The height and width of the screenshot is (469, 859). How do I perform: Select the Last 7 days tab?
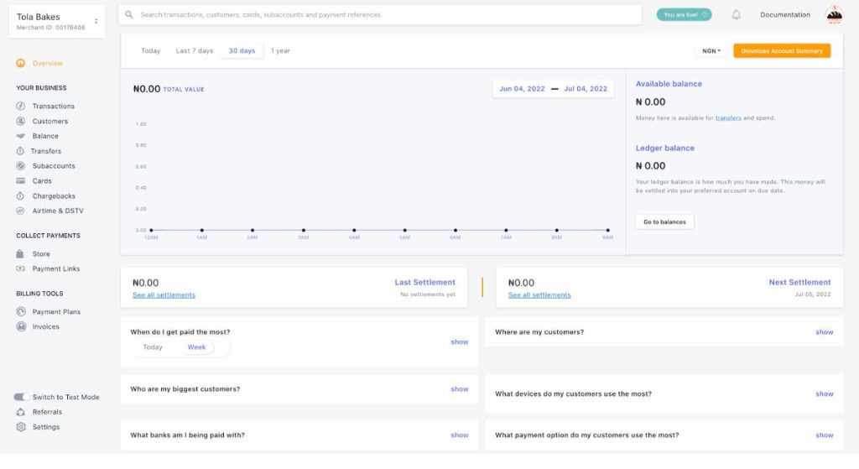194,51
